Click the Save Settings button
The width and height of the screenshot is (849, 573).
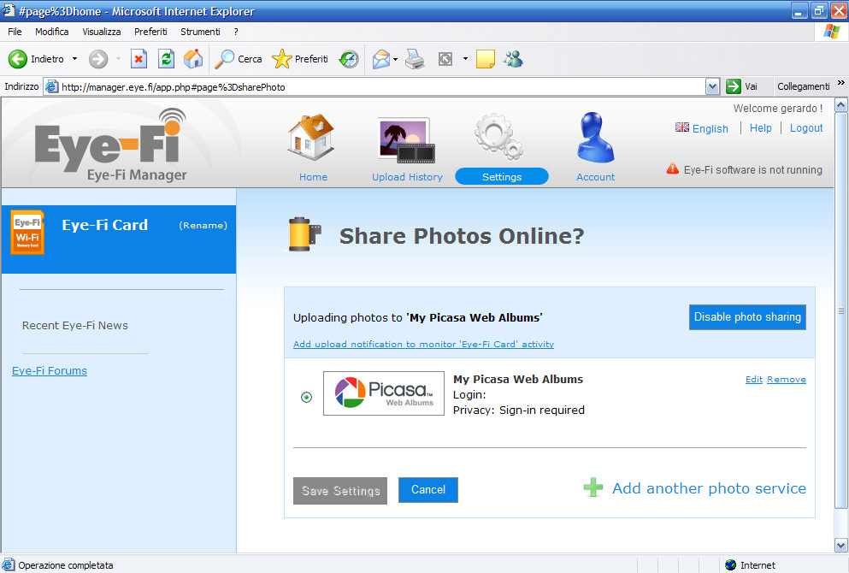340,491
